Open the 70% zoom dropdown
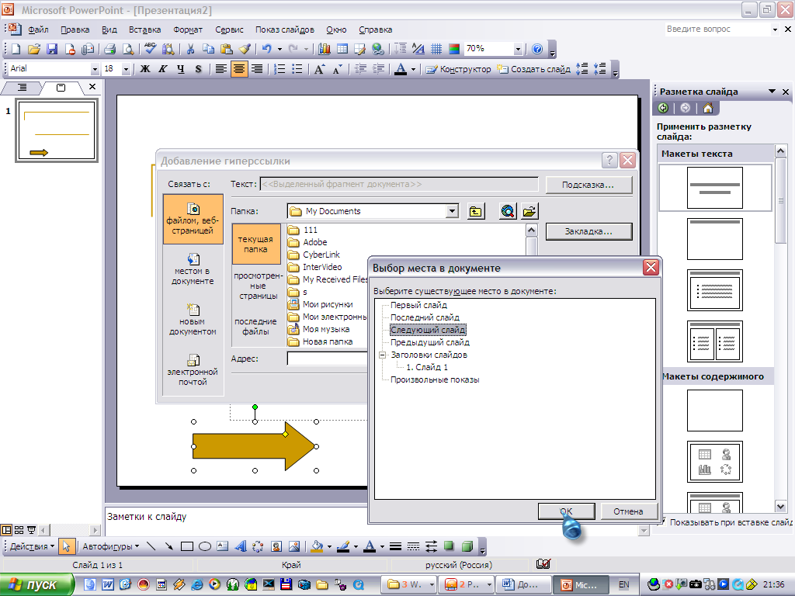The width and height of the screenshot is (795, 596). (518, 49)
